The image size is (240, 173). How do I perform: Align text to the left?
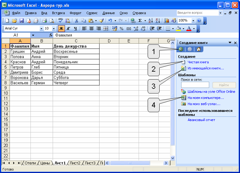tap(84, 28)
